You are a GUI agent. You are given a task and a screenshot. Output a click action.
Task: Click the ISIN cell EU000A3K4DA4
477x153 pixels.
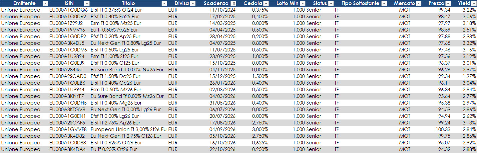pos(67,149)
